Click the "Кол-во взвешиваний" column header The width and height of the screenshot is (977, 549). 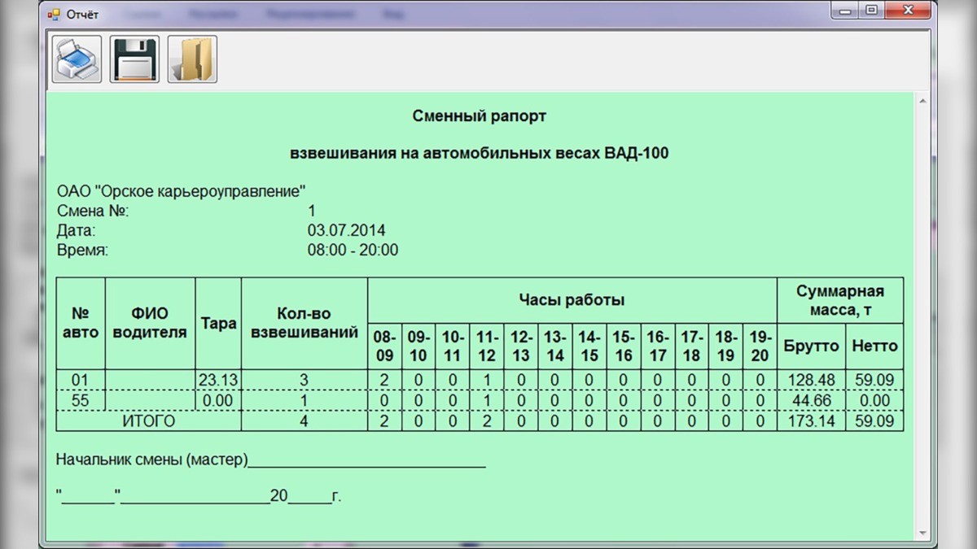click(x=304, y=323)
